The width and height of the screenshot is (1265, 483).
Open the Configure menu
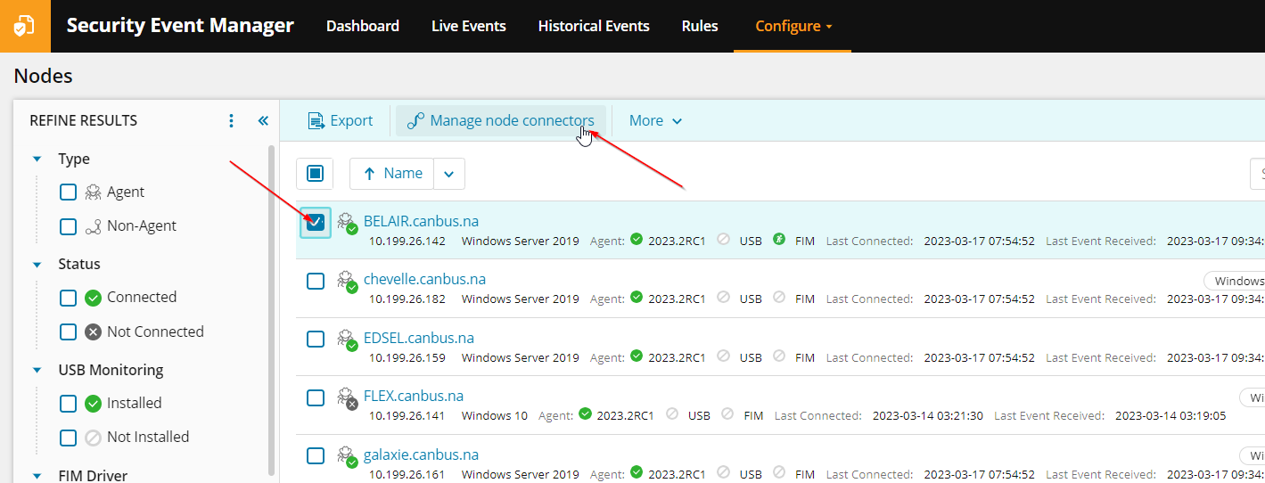pyautogui.click(x=793, y=26)
